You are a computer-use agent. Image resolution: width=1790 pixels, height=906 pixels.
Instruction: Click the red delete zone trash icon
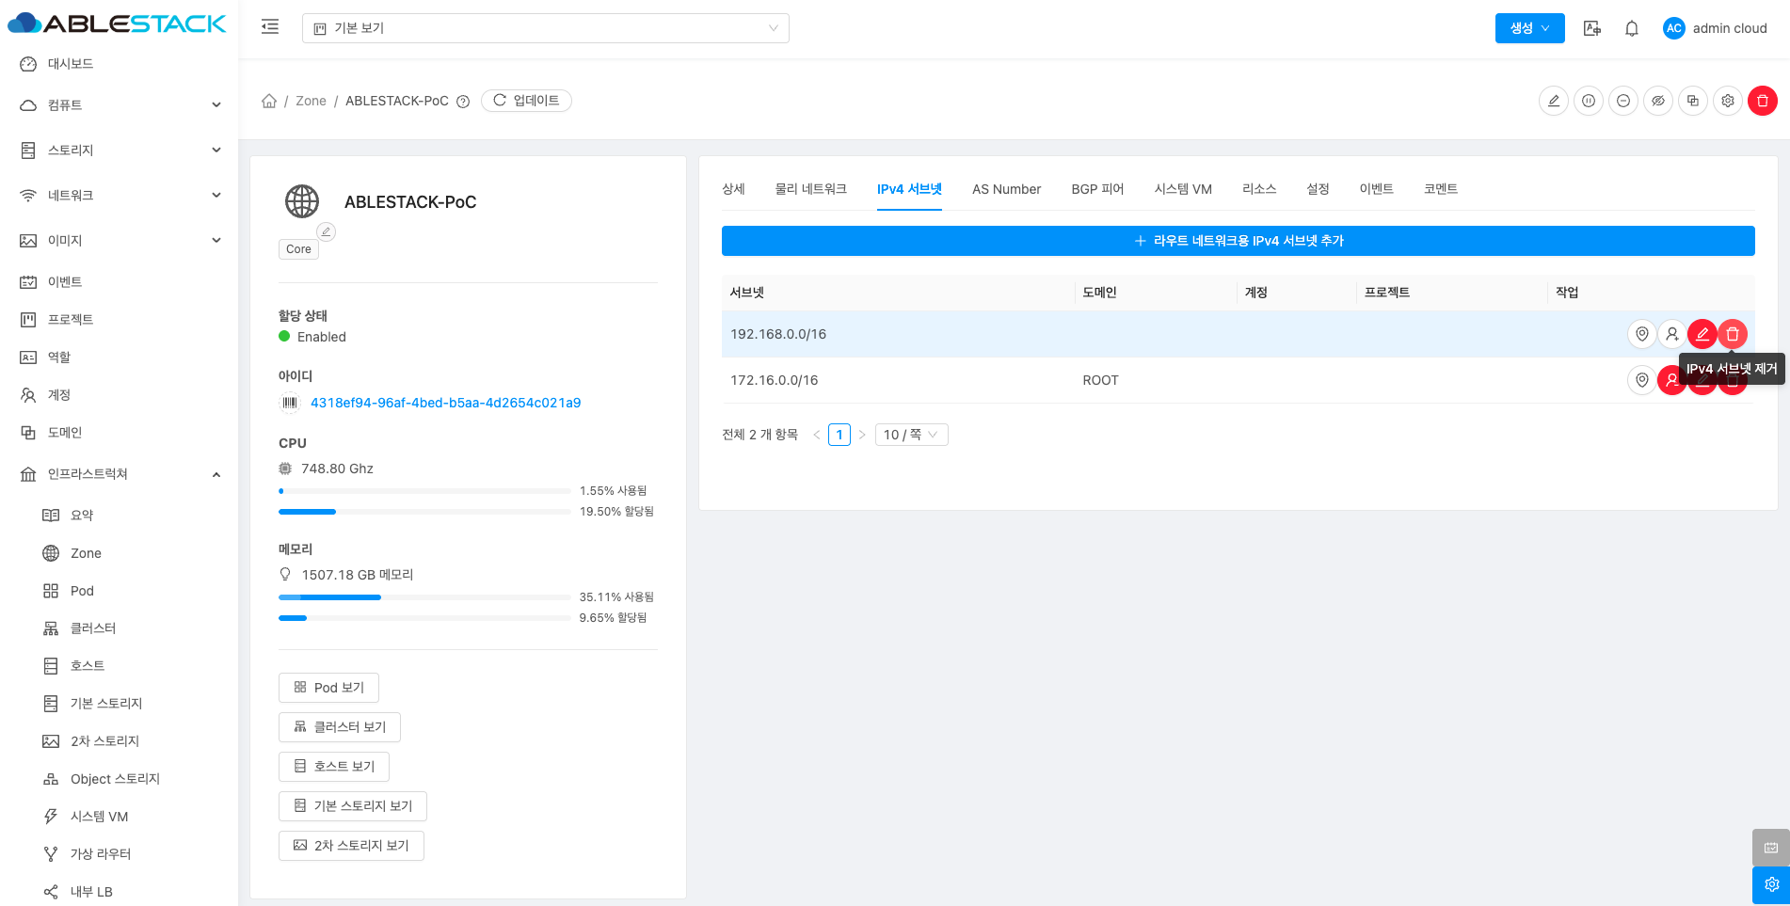point(1762,101)
